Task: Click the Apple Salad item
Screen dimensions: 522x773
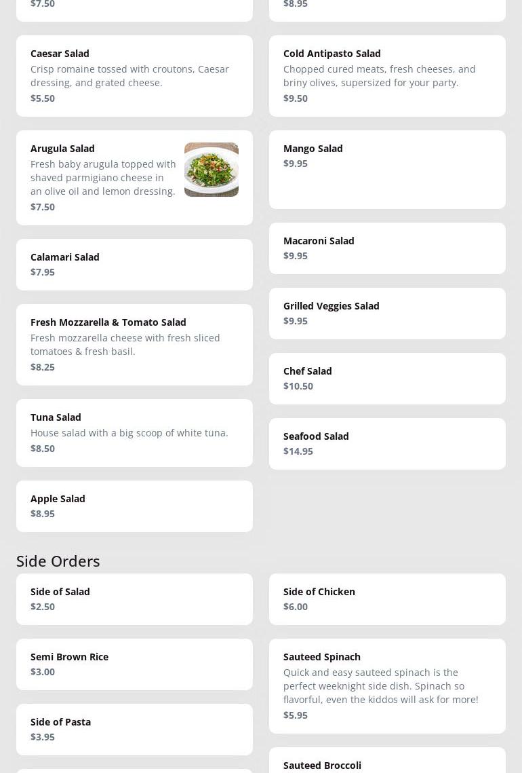Action: coord(134,506)
